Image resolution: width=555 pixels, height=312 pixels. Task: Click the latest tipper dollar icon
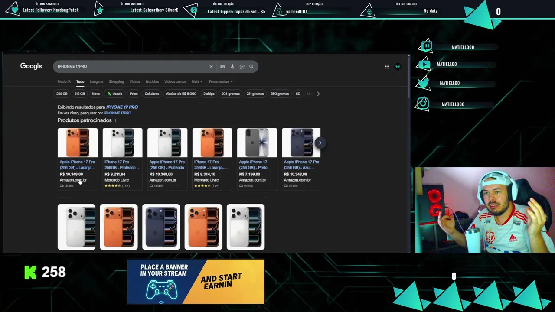(193, 10)
